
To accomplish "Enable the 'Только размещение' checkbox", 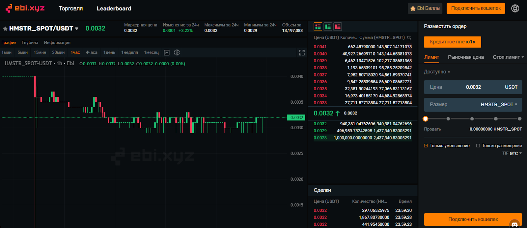I will click(x=478, y=146).
